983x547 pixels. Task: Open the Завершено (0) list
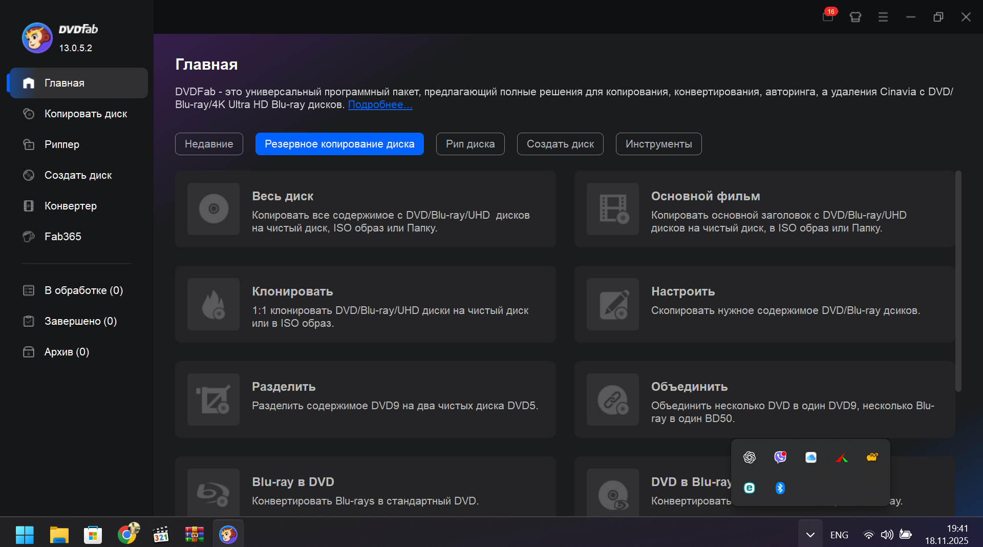[80, 321]
